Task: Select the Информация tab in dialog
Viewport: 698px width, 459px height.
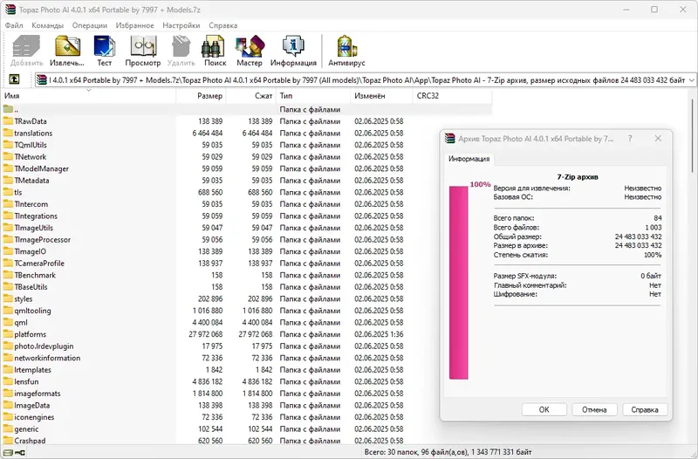Action: point(469,159)
